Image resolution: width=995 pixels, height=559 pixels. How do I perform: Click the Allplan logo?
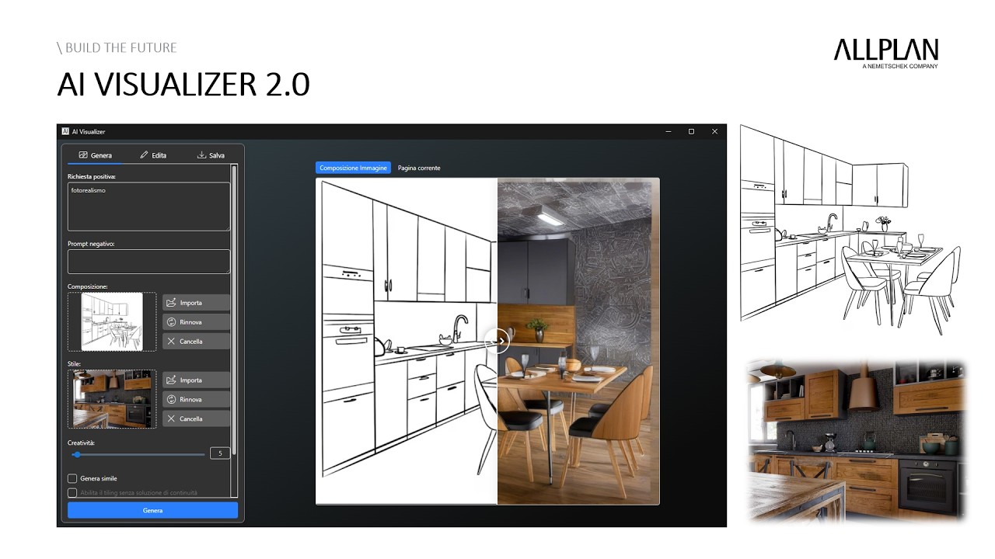(x=886, y=54)
